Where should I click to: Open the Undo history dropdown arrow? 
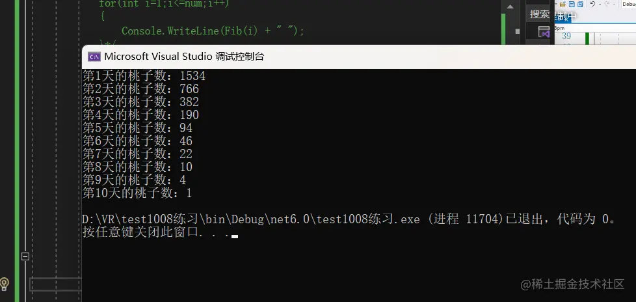[x=600, y=5]
